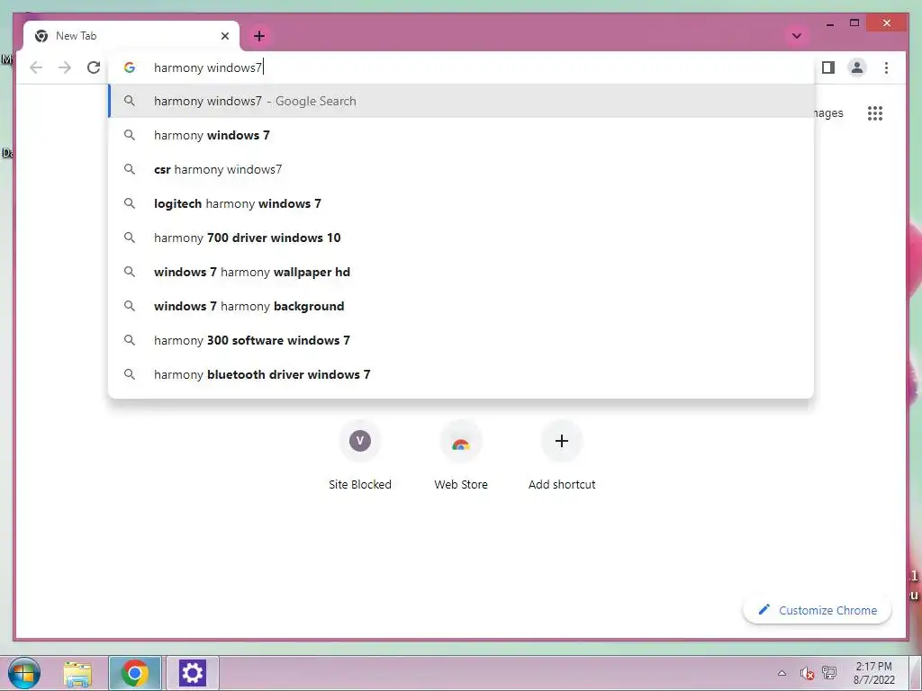The image size is (922, 691).
Task: Select the New Tab tab
Action: pyautogui.click(x=131, y=36)
